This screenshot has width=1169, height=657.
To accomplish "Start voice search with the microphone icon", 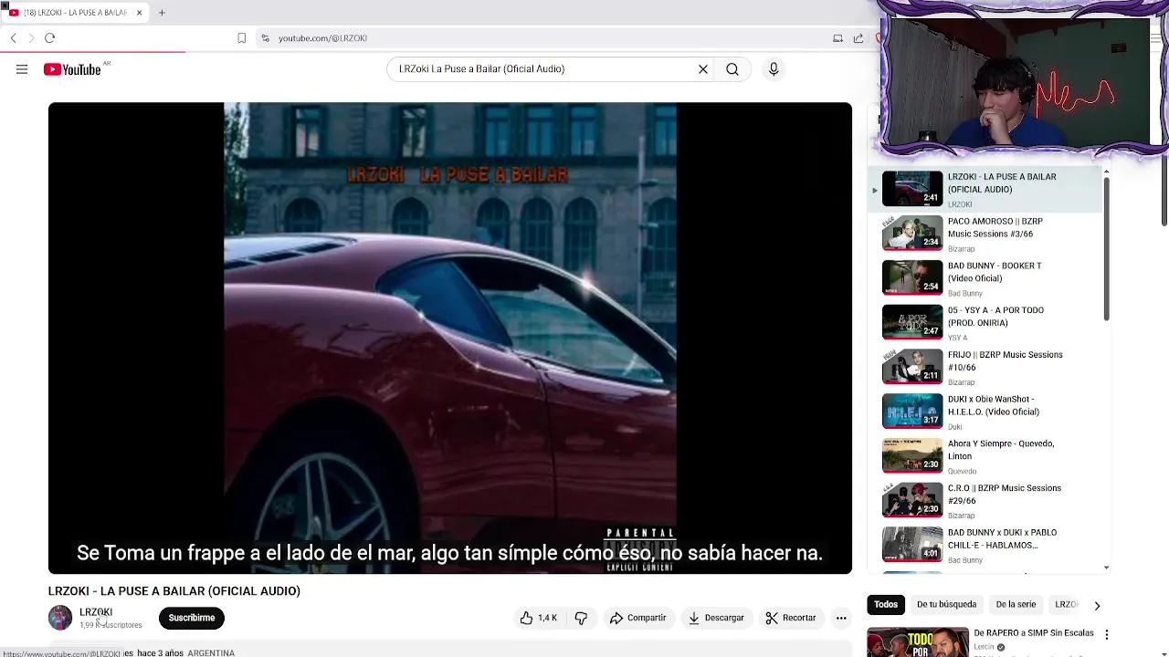I will (x=774, y=69).
